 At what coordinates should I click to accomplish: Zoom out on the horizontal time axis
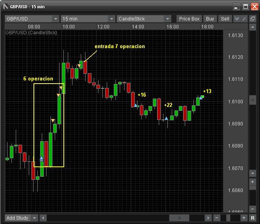[x=217, y=218]
